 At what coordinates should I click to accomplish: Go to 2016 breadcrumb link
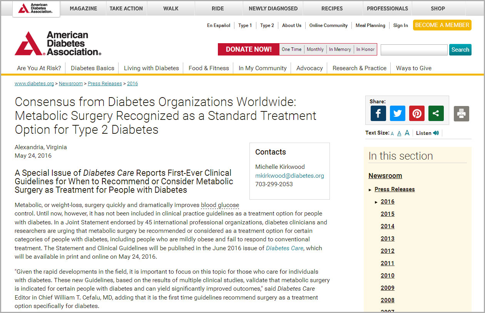click(132, 84)
